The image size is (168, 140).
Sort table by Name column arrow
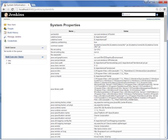pos(75,31)
